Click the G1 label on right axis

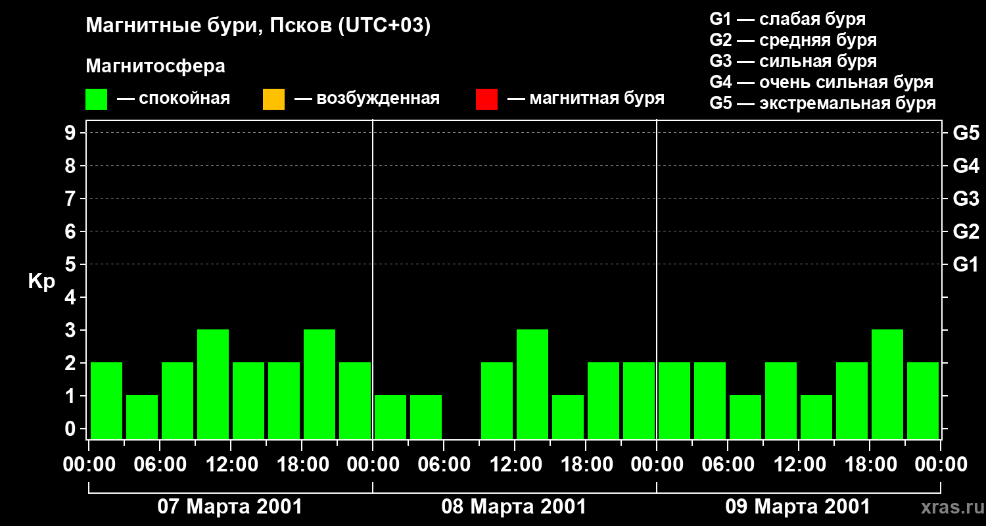[966, 264]
